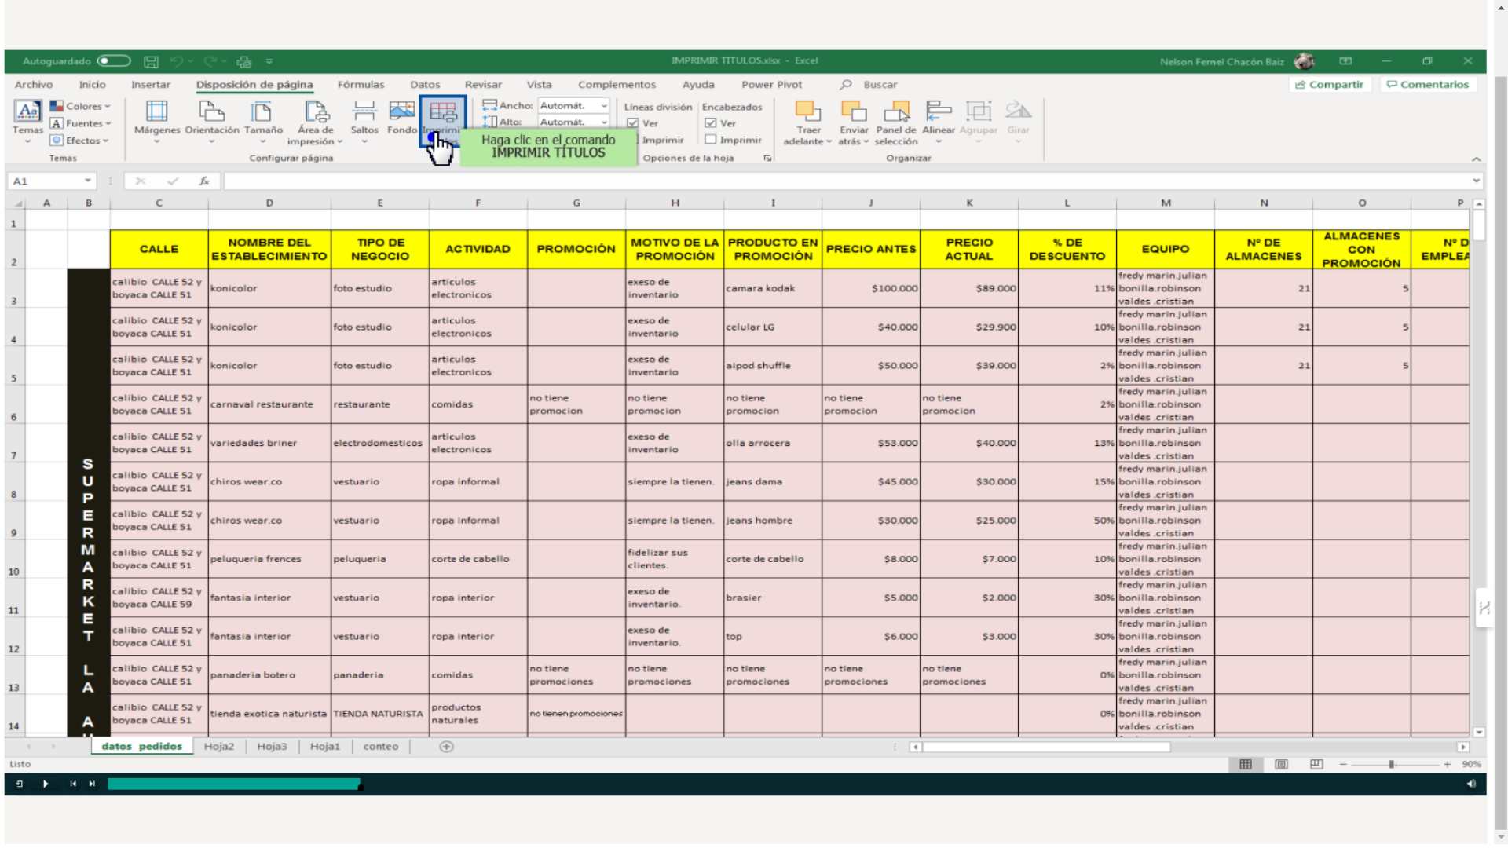The height and width of the screenshot is (848, 1508).
Task: Enable Imprimir checkbox under Encabezados
Action: pos(711,140)
